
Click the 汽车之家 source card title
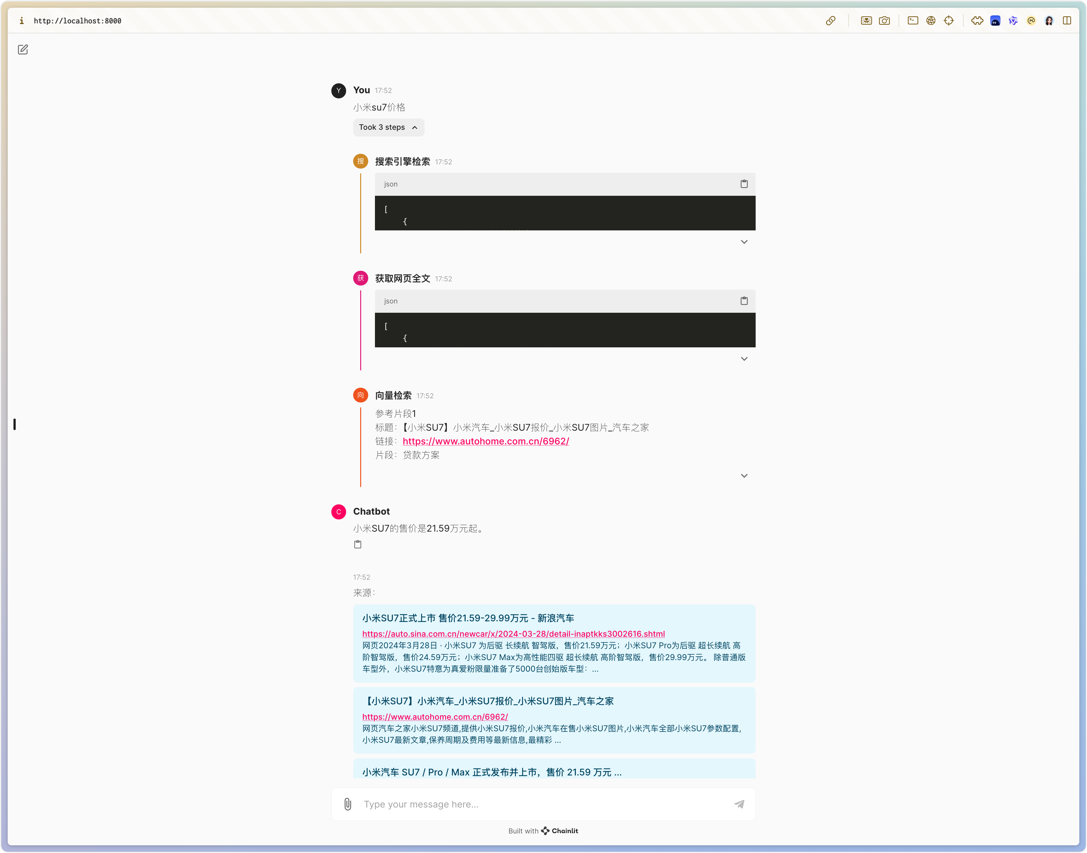[x=488, y=701]
